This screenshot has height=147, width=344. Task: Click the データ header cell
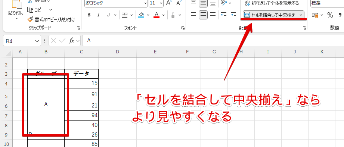pos(81,74)
